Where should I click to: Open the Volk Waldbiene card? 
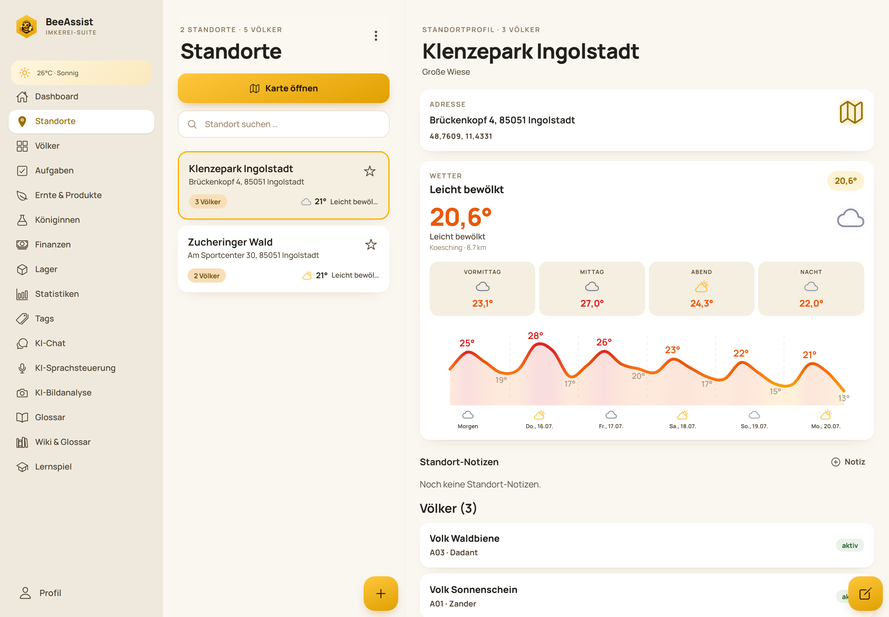click(647, 545)
